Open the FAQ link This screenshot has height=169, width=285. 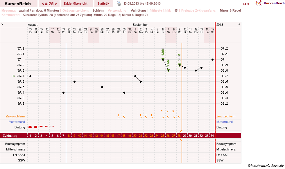[x=246, y=4]
